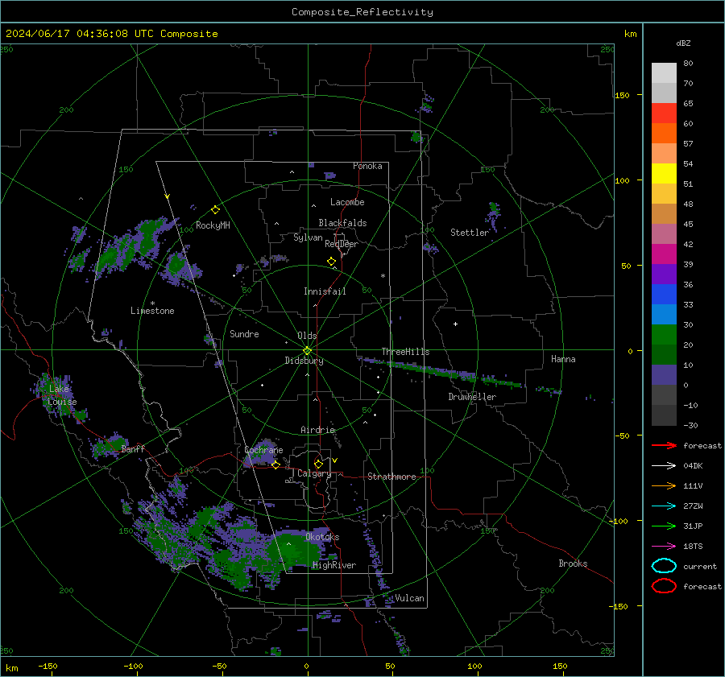Click the ThreeHills town label

pyautogui.click(x=405, y=352)
